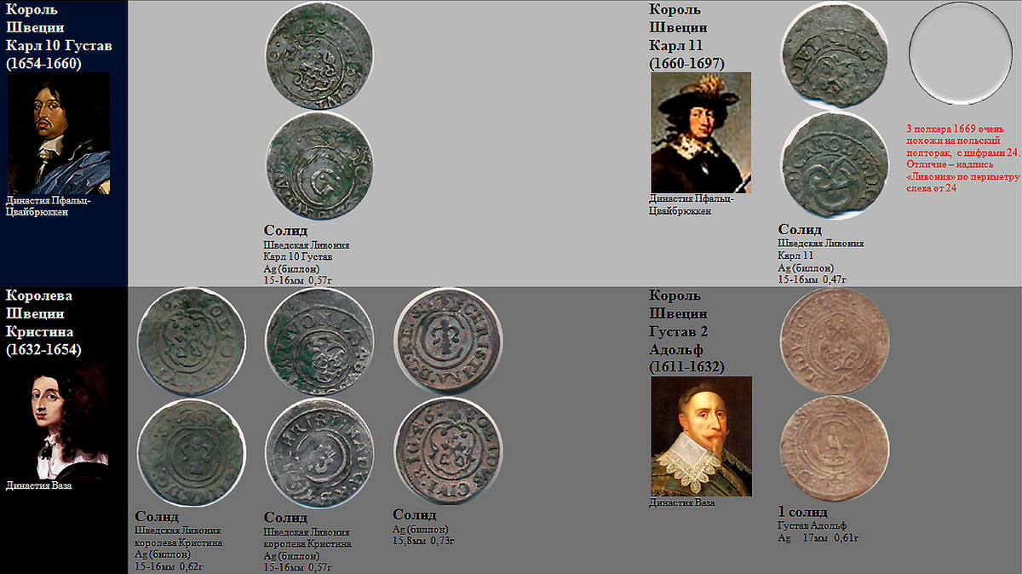Click the '15-16мм 0,62г' size text
Screen dimensions: 1022x574
169,565
